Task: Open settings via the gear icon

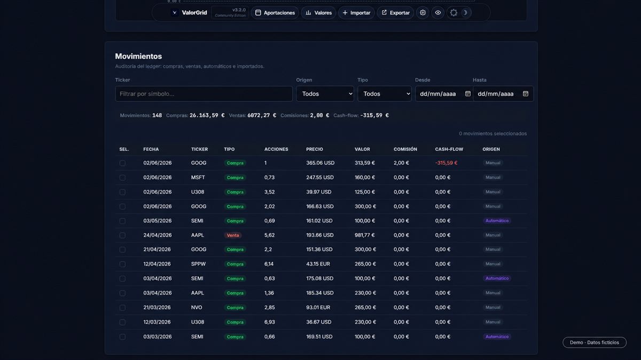Action: pyautogui.click(x=423, y=12)
